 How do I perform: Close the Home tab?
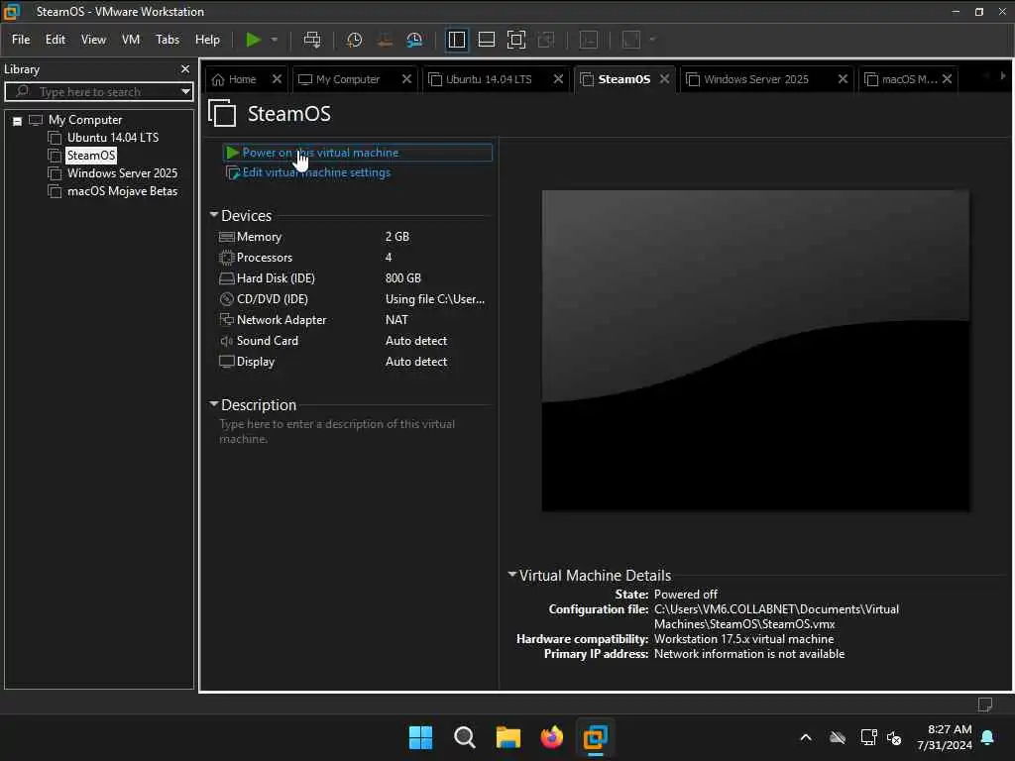(278, 79)
